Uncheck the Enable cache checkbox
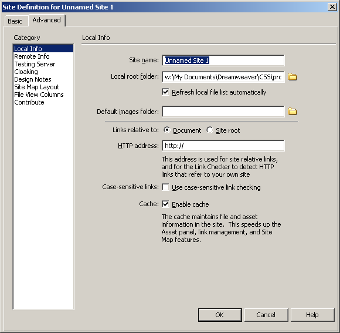Viewport: 340px width, 333px height. coord(165,204)
